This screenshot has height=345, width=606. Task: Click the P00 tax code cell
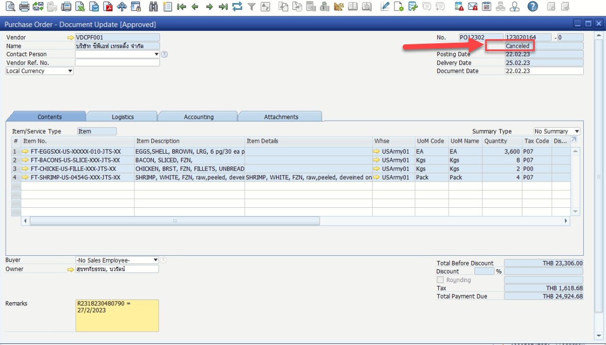point(537,169)
